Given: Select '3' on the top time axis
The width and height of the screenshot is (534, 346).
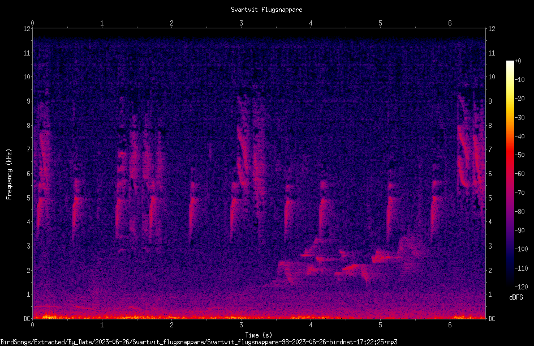Looking at the screenshot, I should (x=241, y=23).
